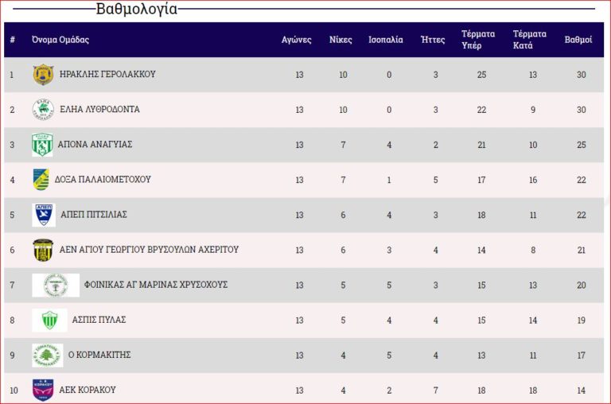Click the ΑΕΚ ΚΟΡΑΚΟΥ team badge

(x=43, y=390)
